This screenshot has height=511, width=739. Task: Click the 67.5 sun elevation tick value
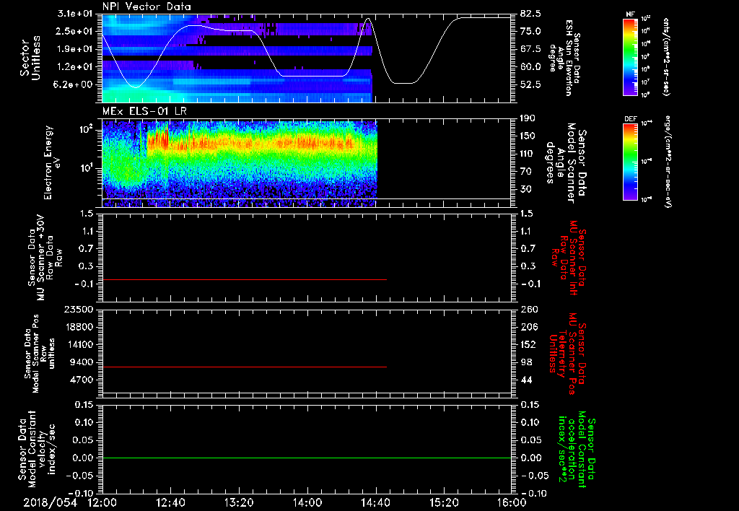(530, 49)
